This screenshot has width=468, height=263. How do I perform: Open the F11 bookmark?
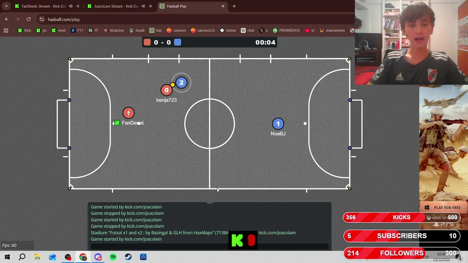click(76, 30)
